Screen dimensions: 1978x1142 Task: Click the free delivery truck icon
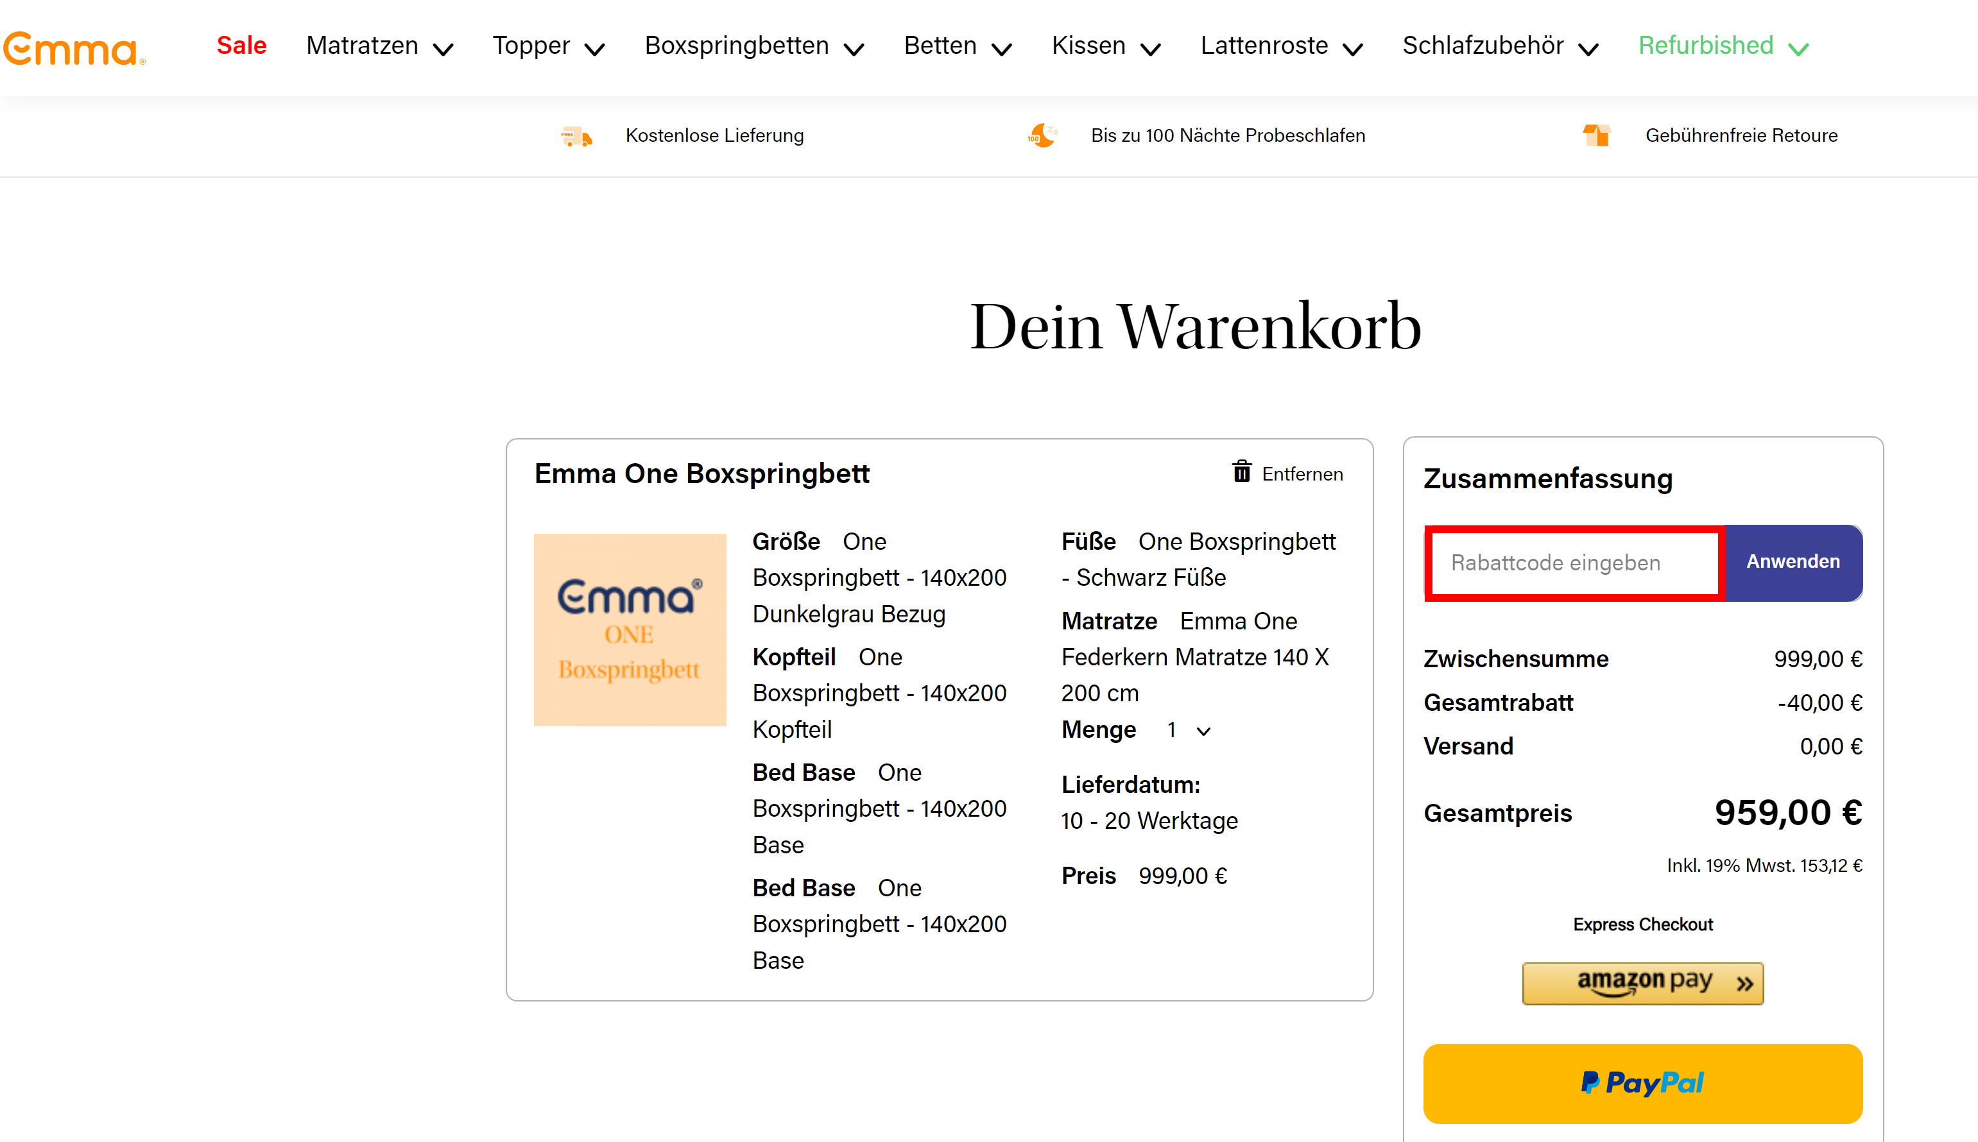577,137
